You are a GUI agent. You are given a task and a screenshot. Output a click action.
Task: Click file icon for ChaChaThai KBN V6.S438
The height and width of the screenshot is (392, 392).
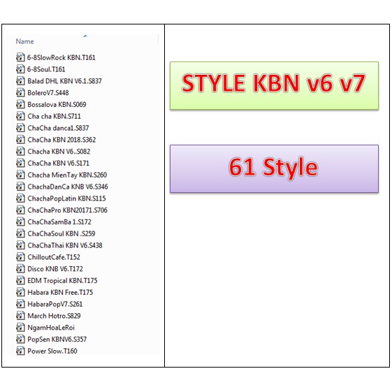(x=20, y=245)
